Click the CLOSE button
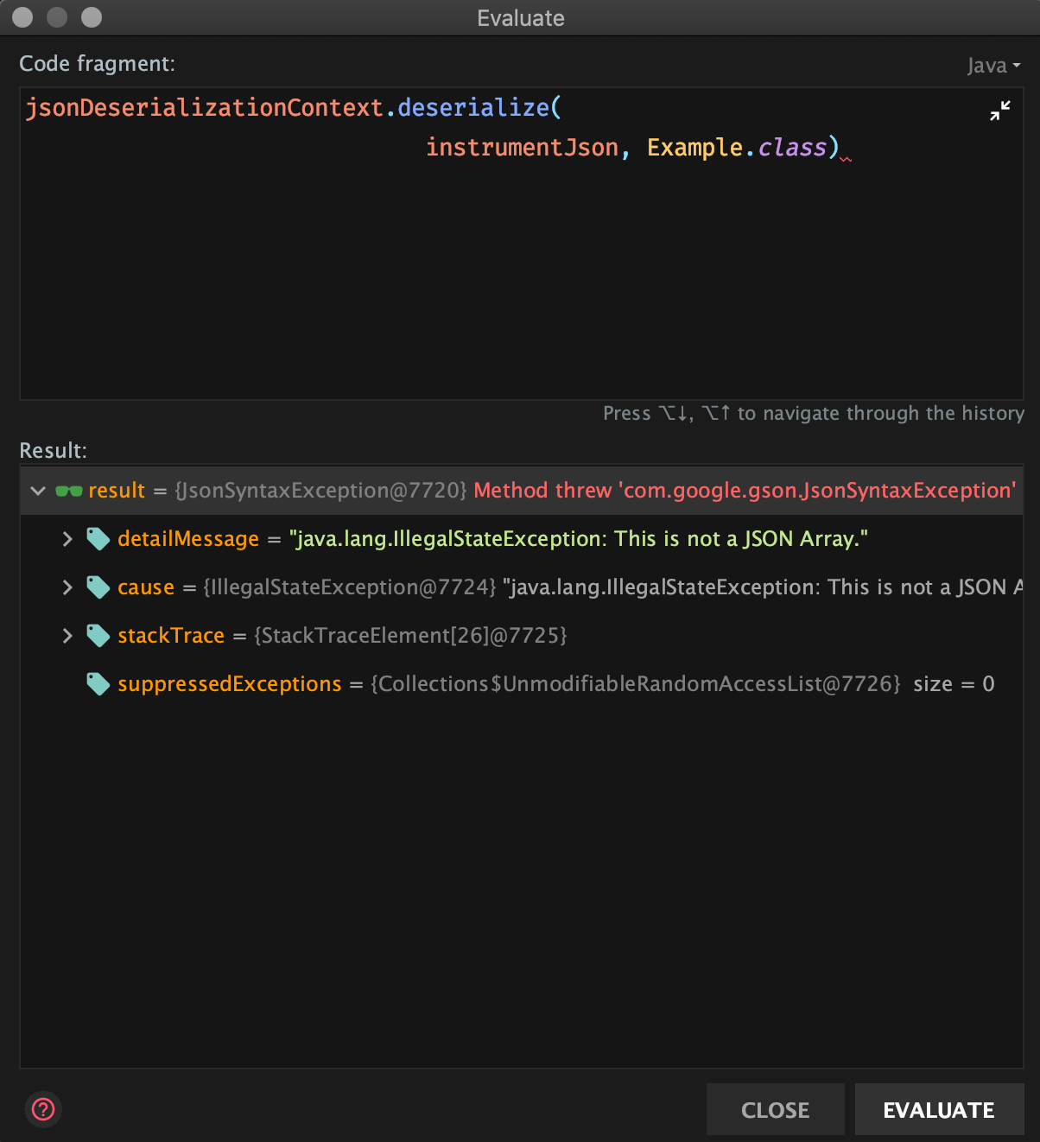This screenshot has height=1142, width=1040. click(x=776, y=1109)
